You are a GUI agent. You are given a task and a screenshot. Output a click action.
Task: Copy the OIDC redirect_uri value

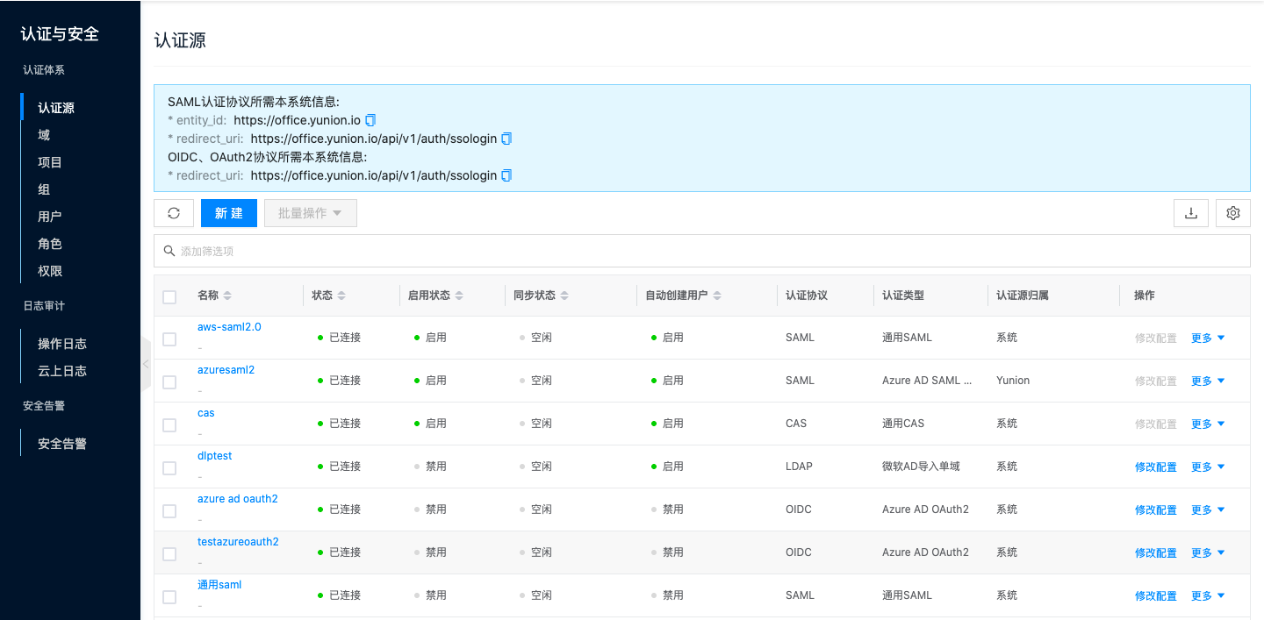pos(506,175)
